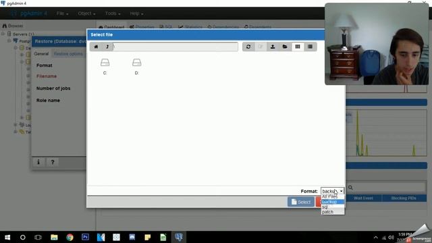This screenshot has height=243, width=432.
Task: Show hidden system tray icons
Action: click(x=375, y=238)
